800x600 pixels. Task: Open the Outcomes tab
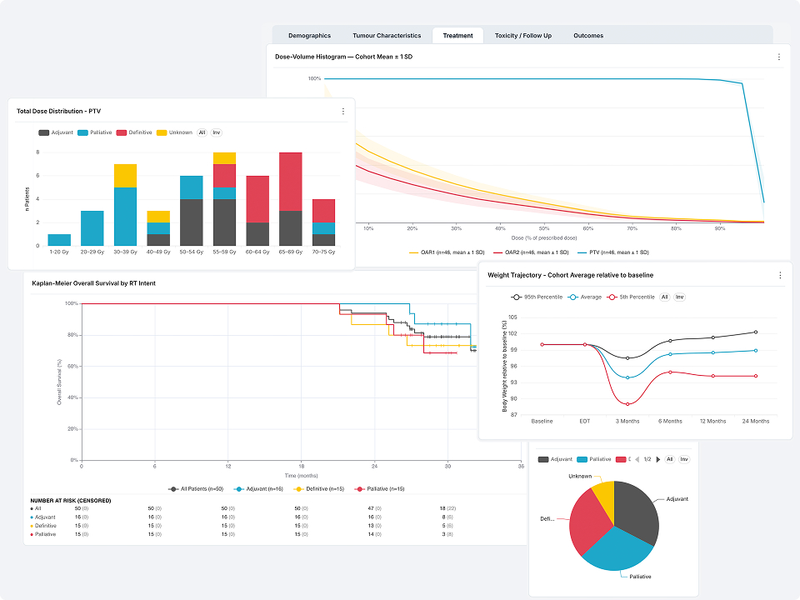pos(588,36)
